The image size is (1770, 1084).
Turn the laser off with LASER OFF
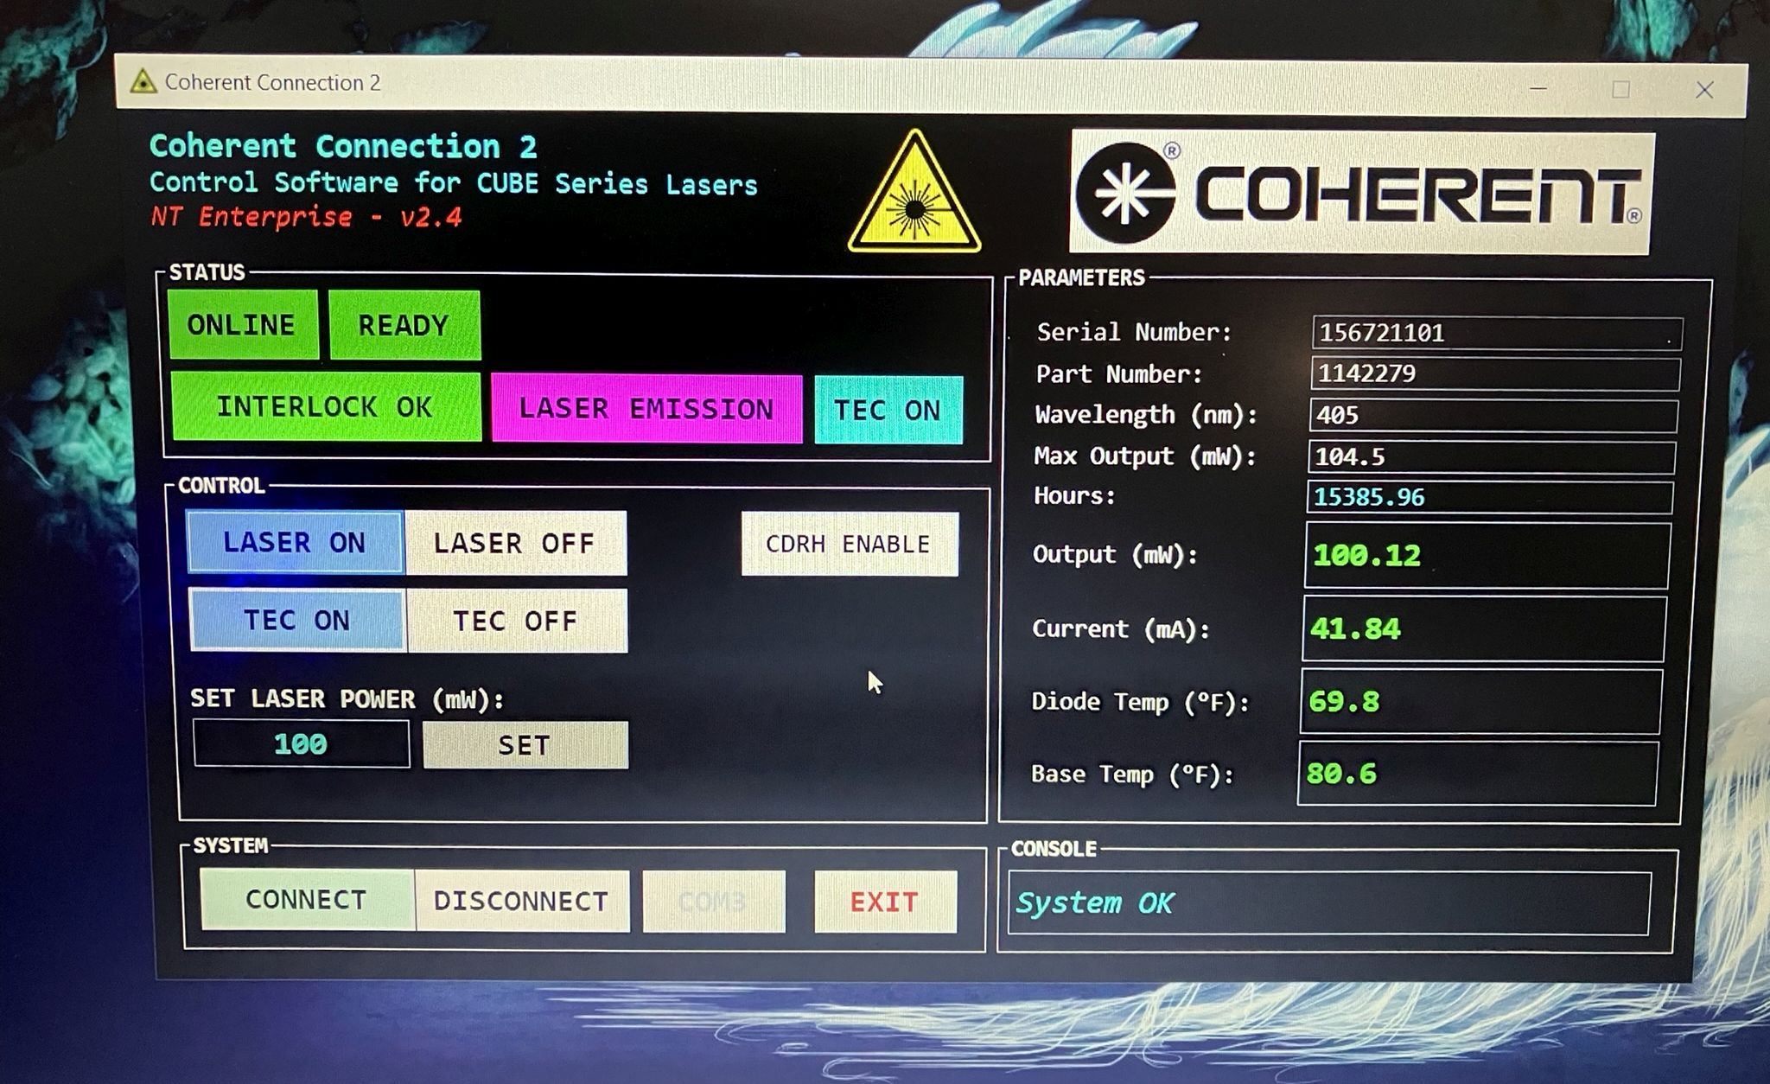516,543
